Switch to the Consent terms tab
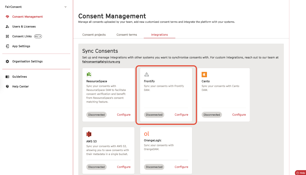Image resolution: width=306 pixels, height=175 pixels. 127,34
